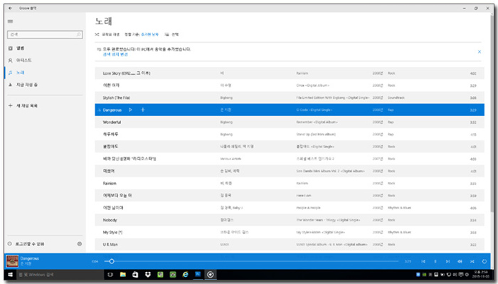Click the Bigbang artist on Wonderful row
This screenshot has height=284, width=498.
226,122
